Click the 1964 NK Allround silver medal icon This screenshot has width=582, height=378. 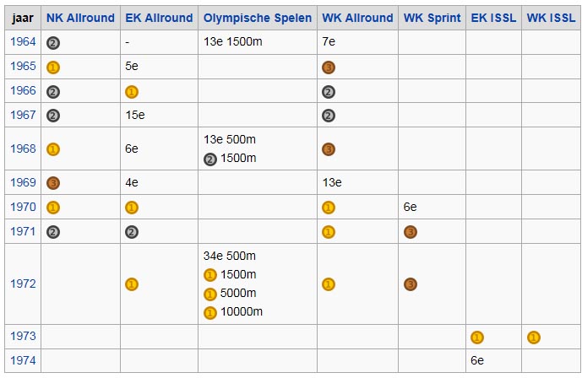[x=53, y=43]
